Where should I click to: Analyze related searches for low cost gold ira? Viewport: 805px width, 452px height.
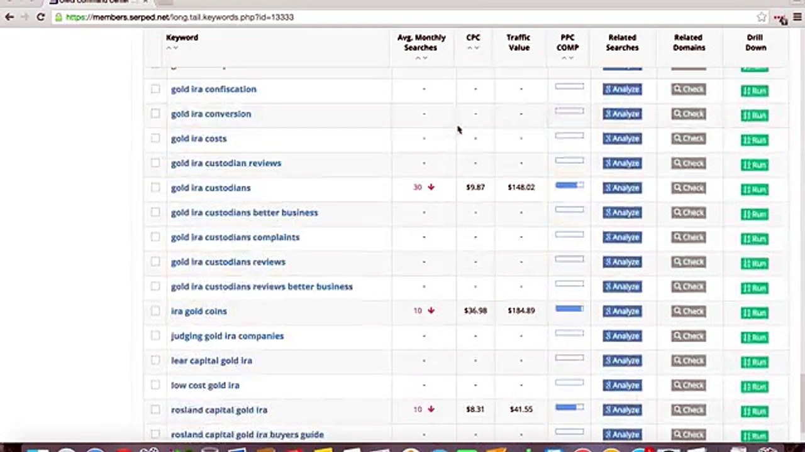622,385
